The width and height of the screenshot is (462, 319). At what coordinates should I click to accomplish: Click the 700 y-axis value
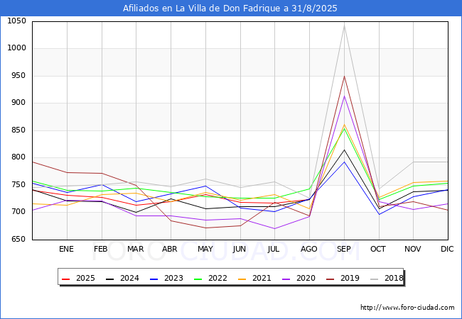[19, 212]
